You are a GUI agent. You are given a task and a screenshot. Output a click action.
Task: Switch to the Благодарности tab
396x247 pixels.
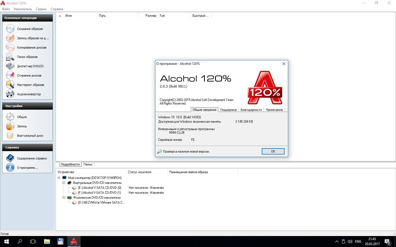251,110
